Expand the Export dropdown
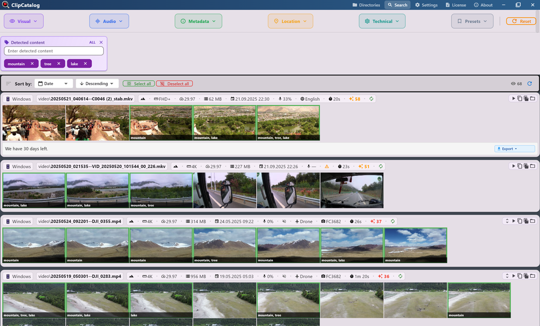540x326 pixels. 514,148
